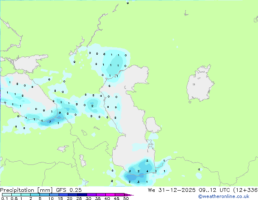Click the over-50 mm legend arrow tip
This screenshot has width=258, height=200.
click(129, 195)
